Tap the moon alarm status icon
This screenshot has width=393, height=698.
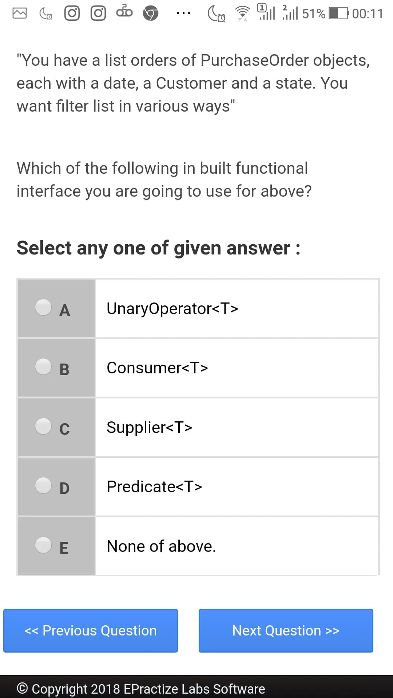coord(216,14)
